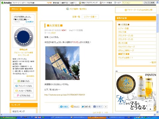Image resolution: width=159 pixels, height=119 pixels.
Task: Click the Pantene advertisement banner
Action: pos(136,92)
